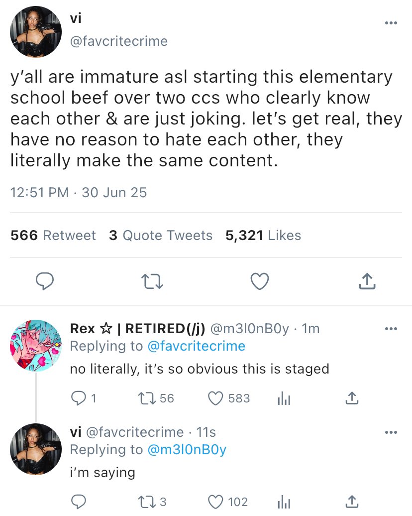The height and width of the screenshot is (516, 412).
Task: Open more options for main tweet
Action: click(x=391, y=22)
